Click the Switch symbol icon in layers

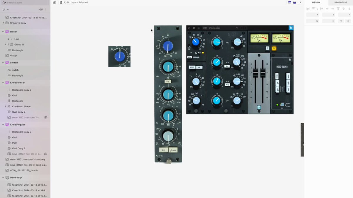pyautogui.click(x=7, y=63)
